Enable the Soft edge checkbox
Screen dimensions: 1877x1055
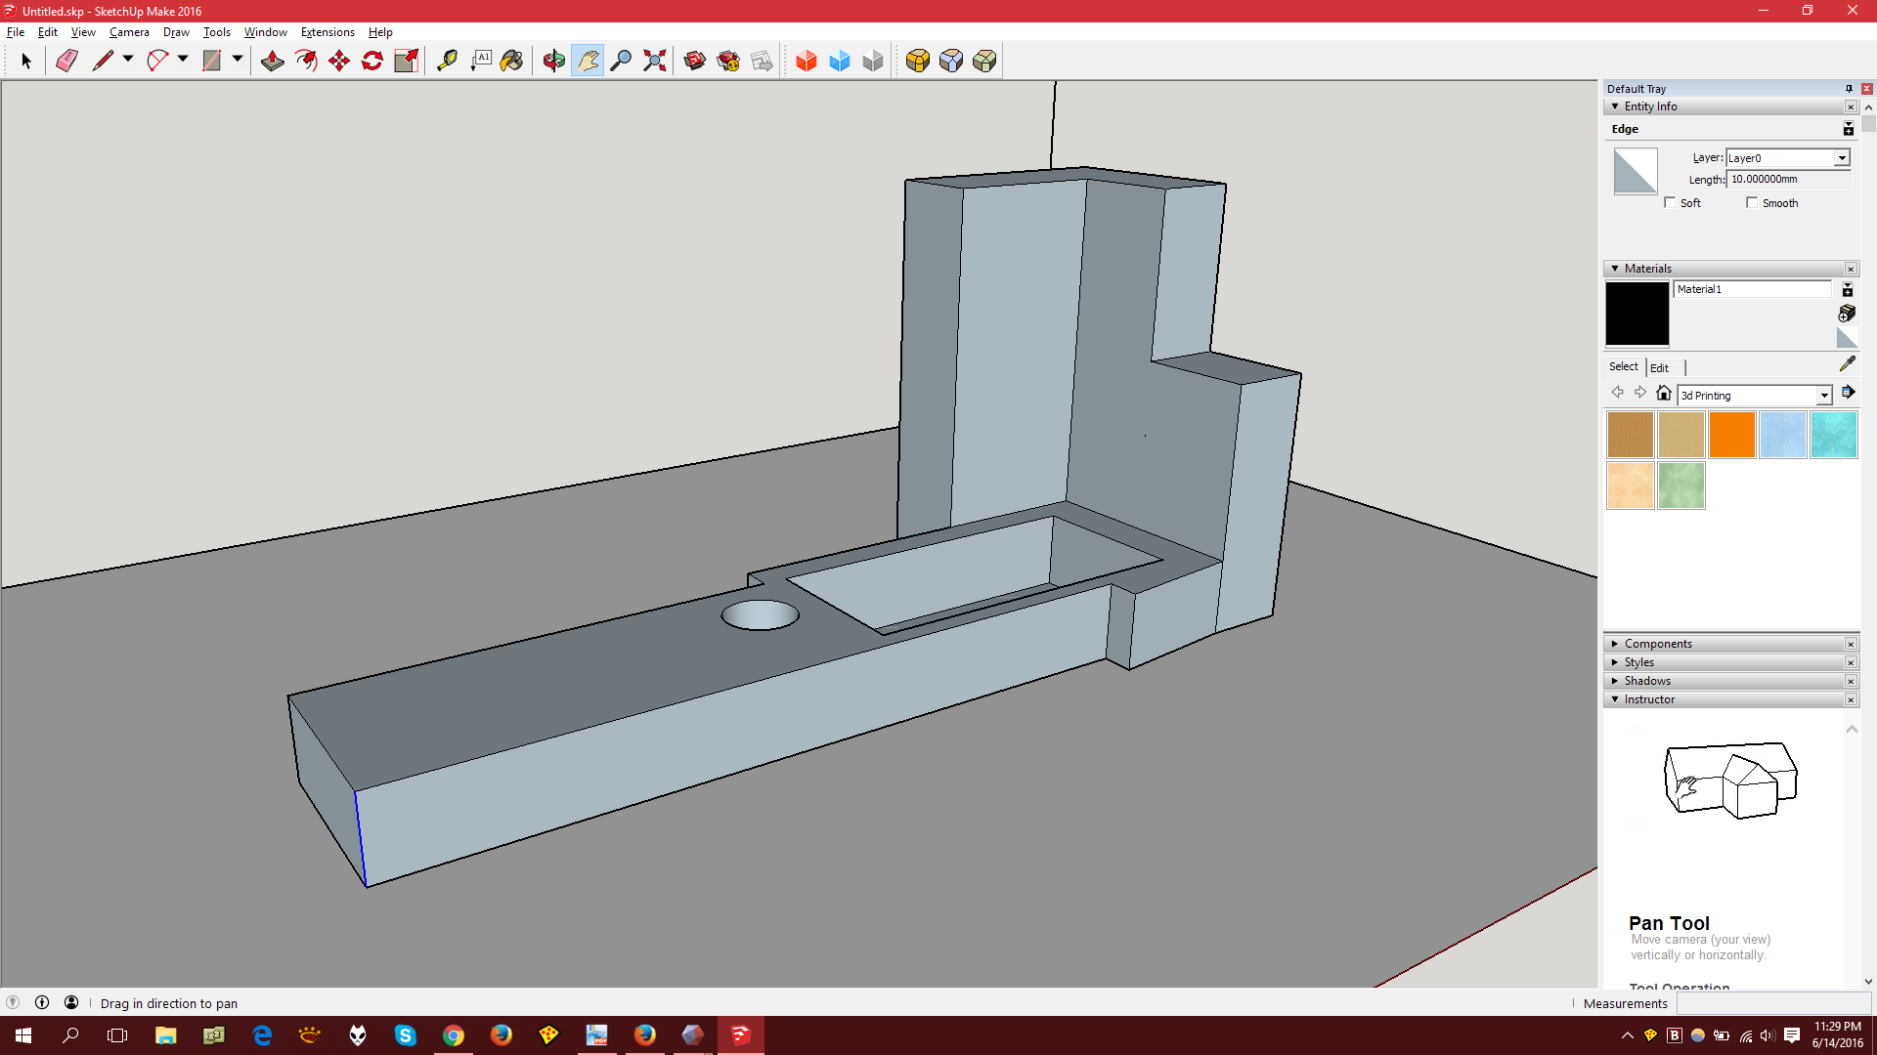pyautogui.click(x=1670, y=202)
